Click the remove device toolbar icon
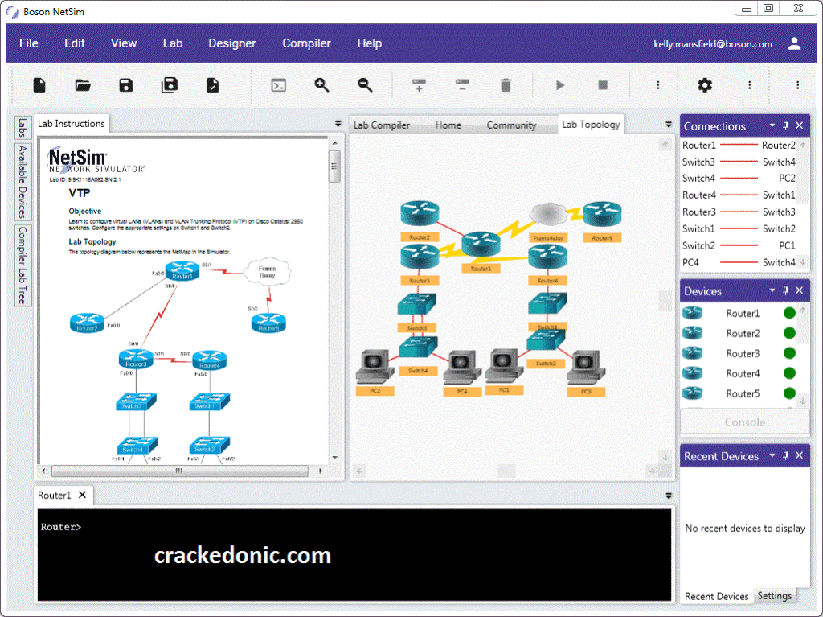The height and width of the screenshot is (617, 823). coord(462,85)
